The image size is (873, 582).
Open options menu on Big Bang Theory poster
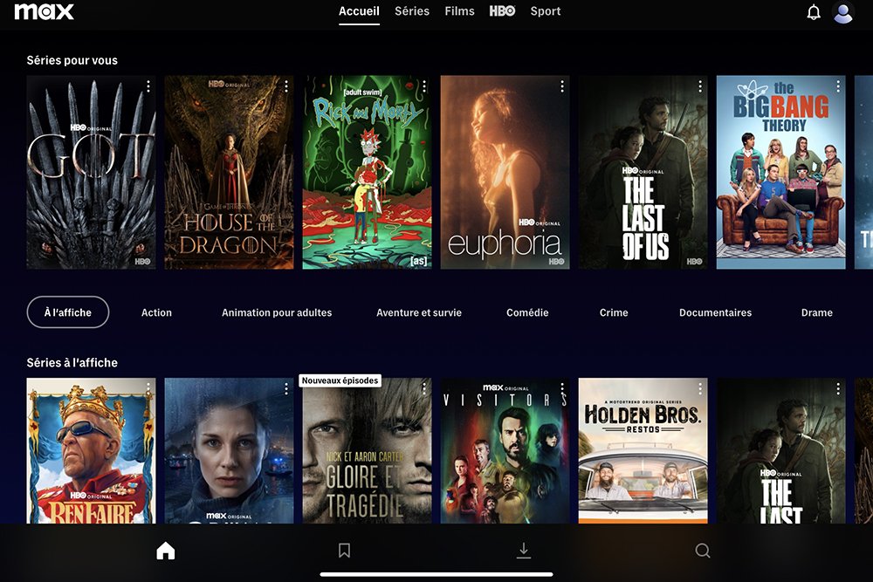pos(838,86)
